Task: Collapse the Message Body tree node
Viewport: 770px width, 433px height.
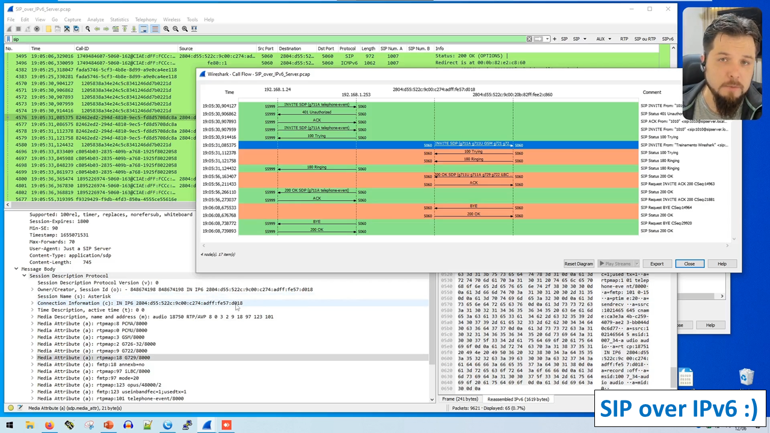Action: [x=16, y=269]
